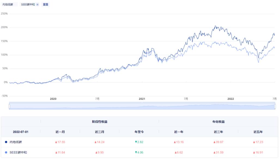The image size is (279, 159).
Task: Click the 2022-07-01 date cell
Action: [x=21, y=132]
